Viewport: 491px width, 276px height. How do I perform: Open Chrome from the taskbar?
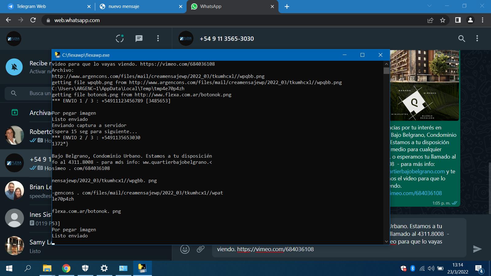[x=66, y=268]
